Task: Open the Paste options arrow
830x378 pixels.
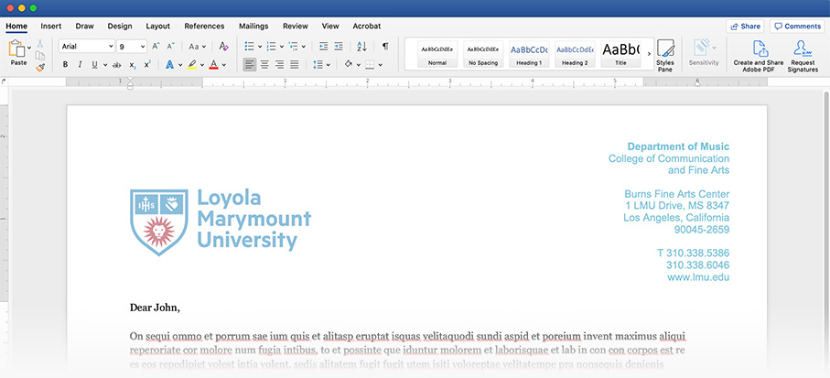Action: (29, 48)
